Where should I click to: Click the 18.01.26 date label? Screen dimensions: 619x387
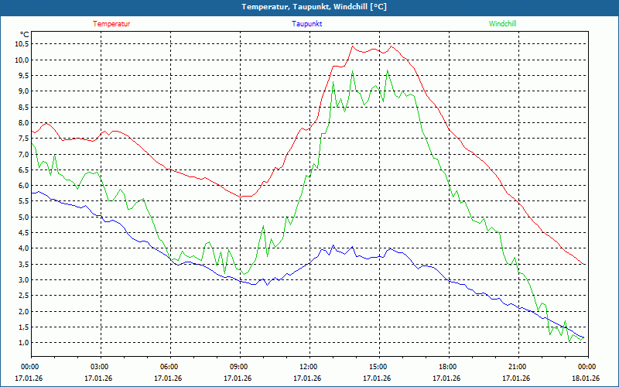[586, 378]
